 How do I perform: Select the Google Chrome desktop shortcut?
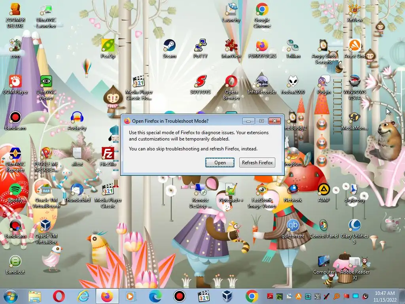point(262,15)
